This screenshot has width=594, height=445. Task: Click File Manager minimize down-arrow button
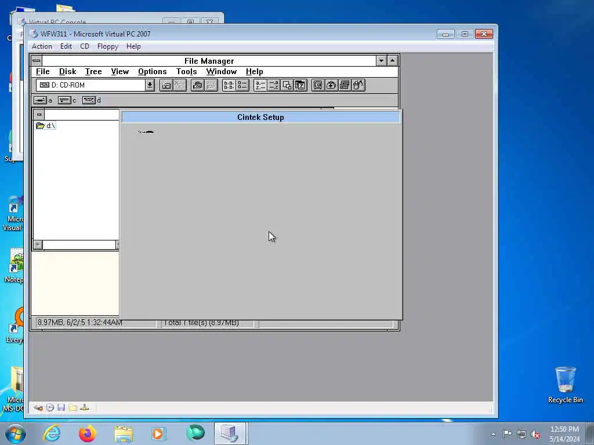click(x=381, y=60)
